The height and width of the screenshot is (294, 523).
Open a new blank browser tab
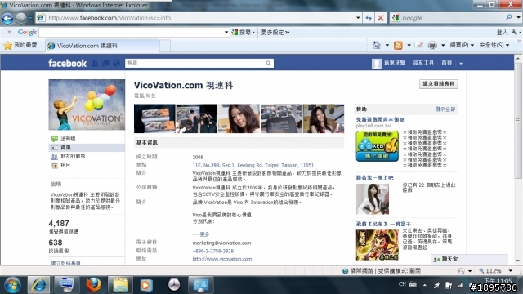pos(165,46)
